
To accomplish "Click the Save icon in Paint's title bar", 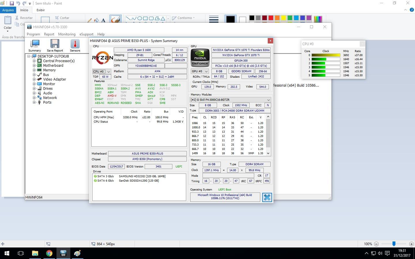I will [12, 3].
